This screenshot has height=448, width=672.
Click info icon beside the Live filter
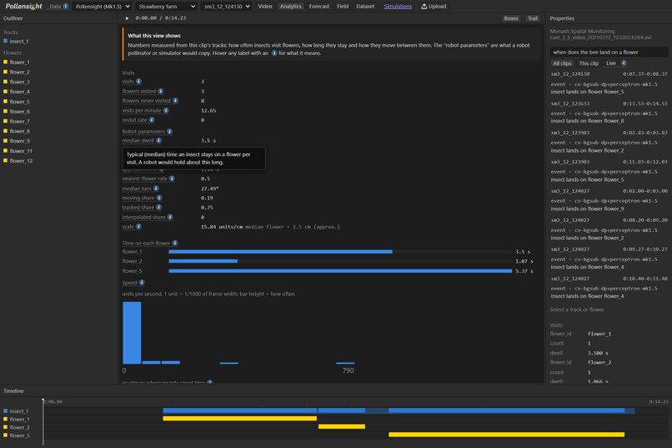coord(624,63)
